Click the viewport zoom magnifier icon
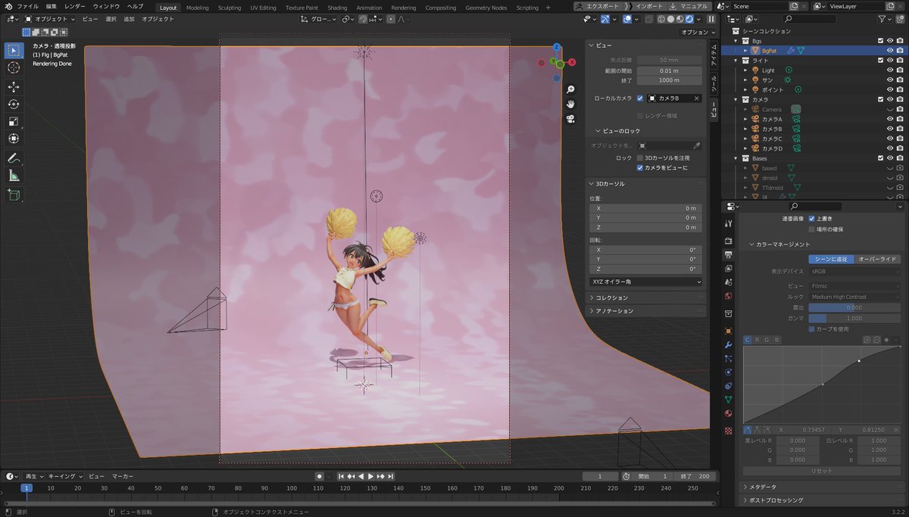This screenshot has width=909, height=517. [x=570, y=89]
